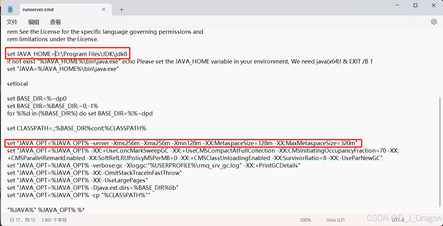
Task: Add a new tab with the plus button
Action: click(121, 10)
